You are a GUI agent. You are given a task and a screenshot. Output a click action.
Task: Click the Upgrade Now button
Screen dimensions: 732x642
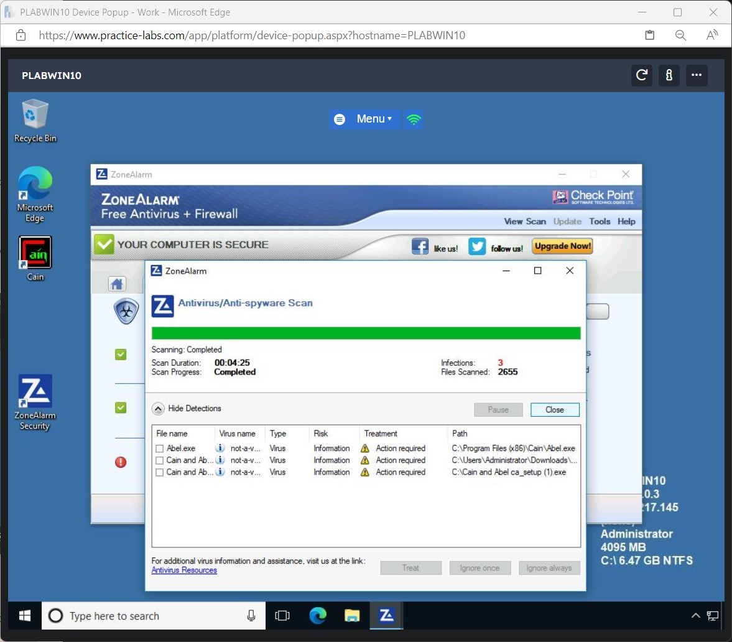(562, 246)
